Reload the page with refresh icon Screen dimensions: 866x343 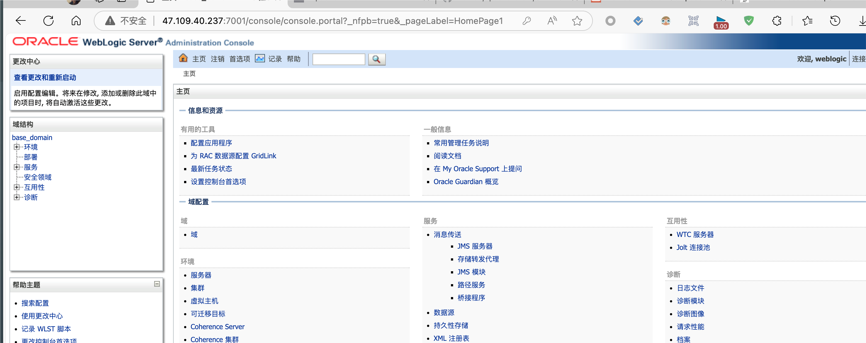[x=48, y=21]
